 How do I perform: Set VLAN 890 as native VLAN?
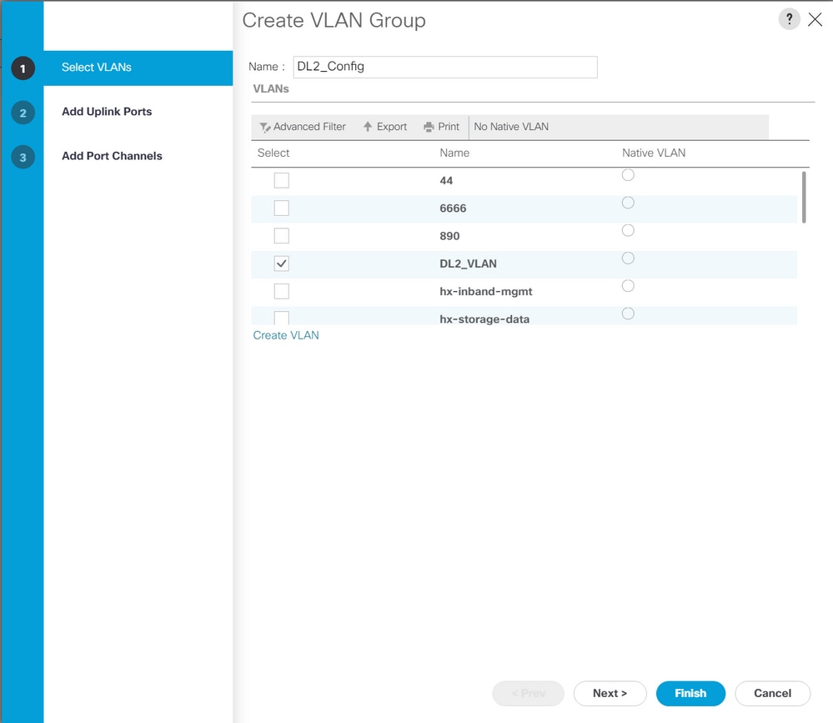(x=628, y=230)
